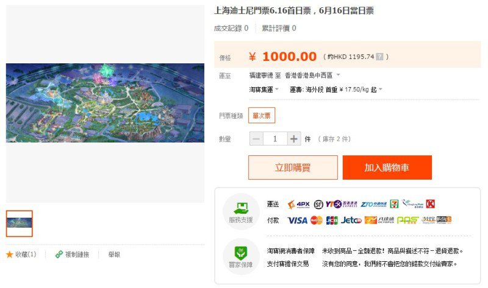Click the Jetco payment logo
This screenshot has width=488, height=288.
coord(351,220)
